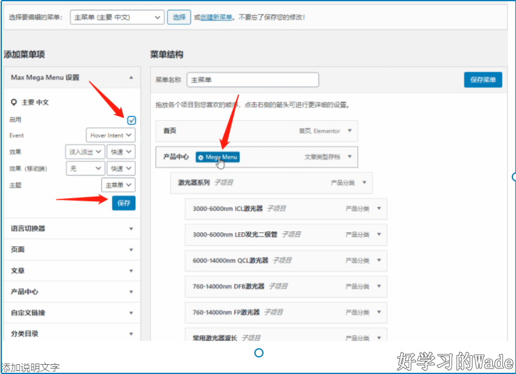Open the mobile effect speed dropdown 快速
Screen dimensions: 516x374
(121, 169)
